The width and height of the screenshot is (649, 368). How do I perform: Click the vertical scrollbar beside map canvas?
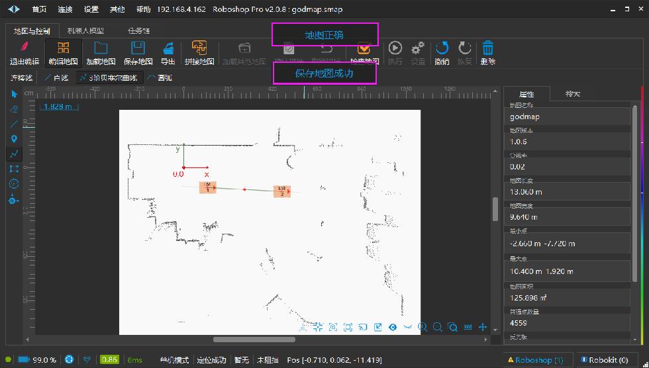[x=495, y=209]
